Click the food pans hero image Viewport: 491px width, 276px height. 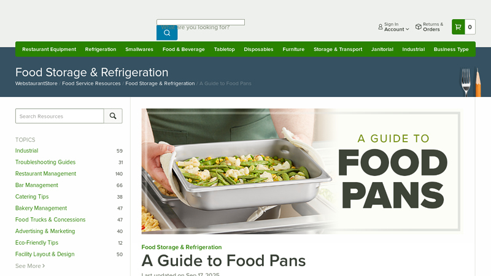coord(302,171)
